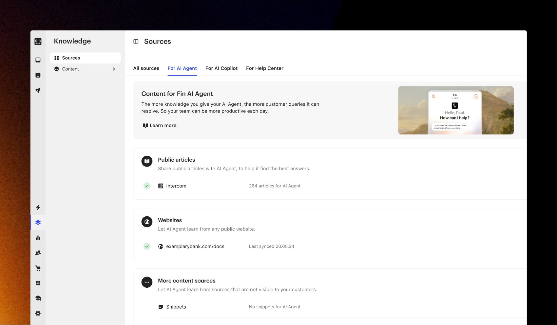
Task: Click the shopping cart icon
Action: pos(38,268)
